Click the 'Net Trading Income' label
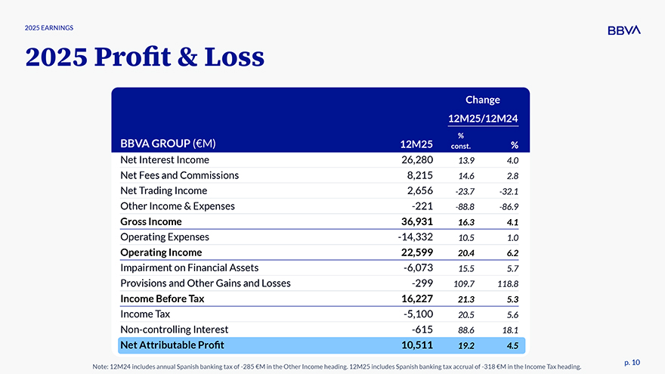The width and height of the screenshot is (665, 374). tap(164, 191)
